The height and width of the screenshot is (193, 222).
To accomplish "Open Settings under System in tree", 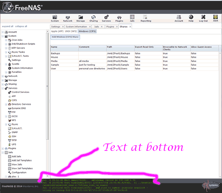I will pyautogui.click(x=16, y=60).
